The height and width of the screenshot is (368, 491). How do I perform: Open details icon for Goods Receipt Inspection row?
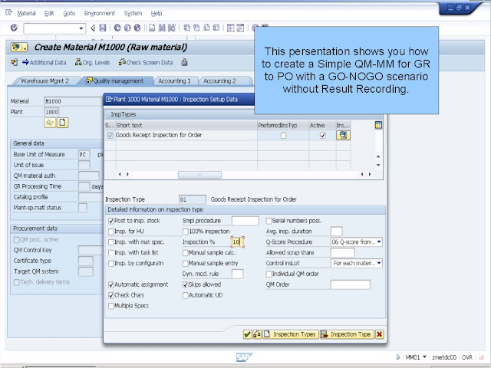coord(343,135)
